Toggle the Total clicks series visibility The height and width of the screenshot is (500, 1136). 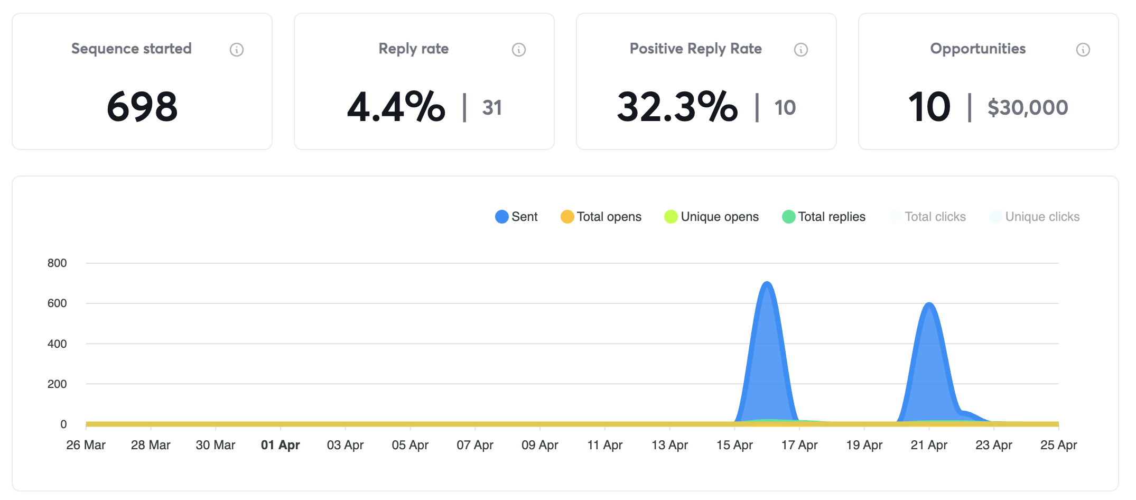pos(928,217)
